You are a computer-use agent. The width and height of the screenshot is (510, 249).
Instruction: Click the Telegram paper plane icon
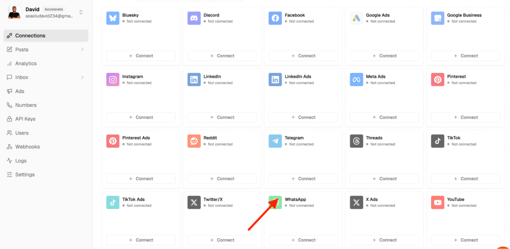275,141
